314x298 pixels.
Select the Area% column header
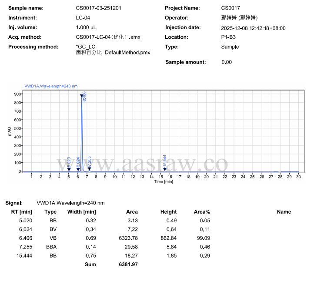coord(202,212)
